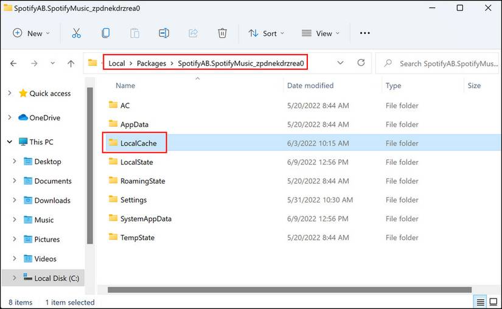Open Local Disk (C:)
This screenshot has width=502, height=309.
point(57,279)
